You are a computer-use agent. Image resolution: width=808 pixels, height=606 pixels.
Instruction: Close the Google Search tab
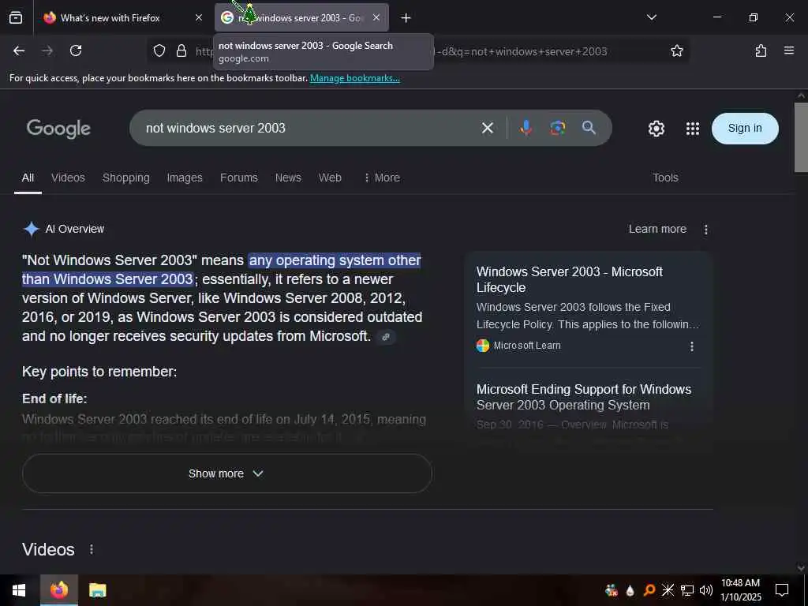point(376,17)
